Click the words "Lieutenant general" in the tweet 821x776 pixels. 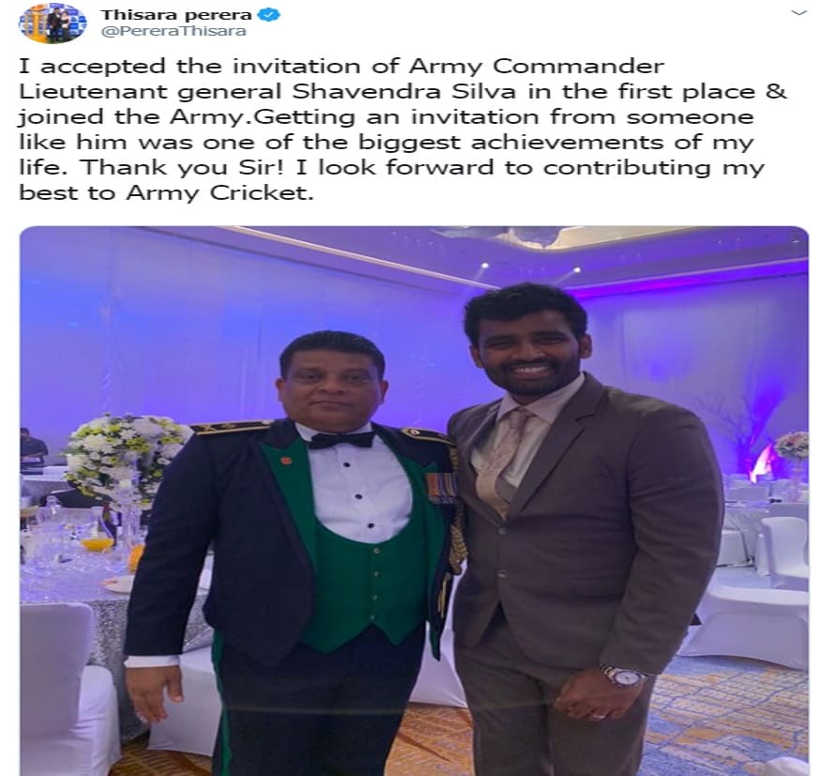tap(150, 92)
